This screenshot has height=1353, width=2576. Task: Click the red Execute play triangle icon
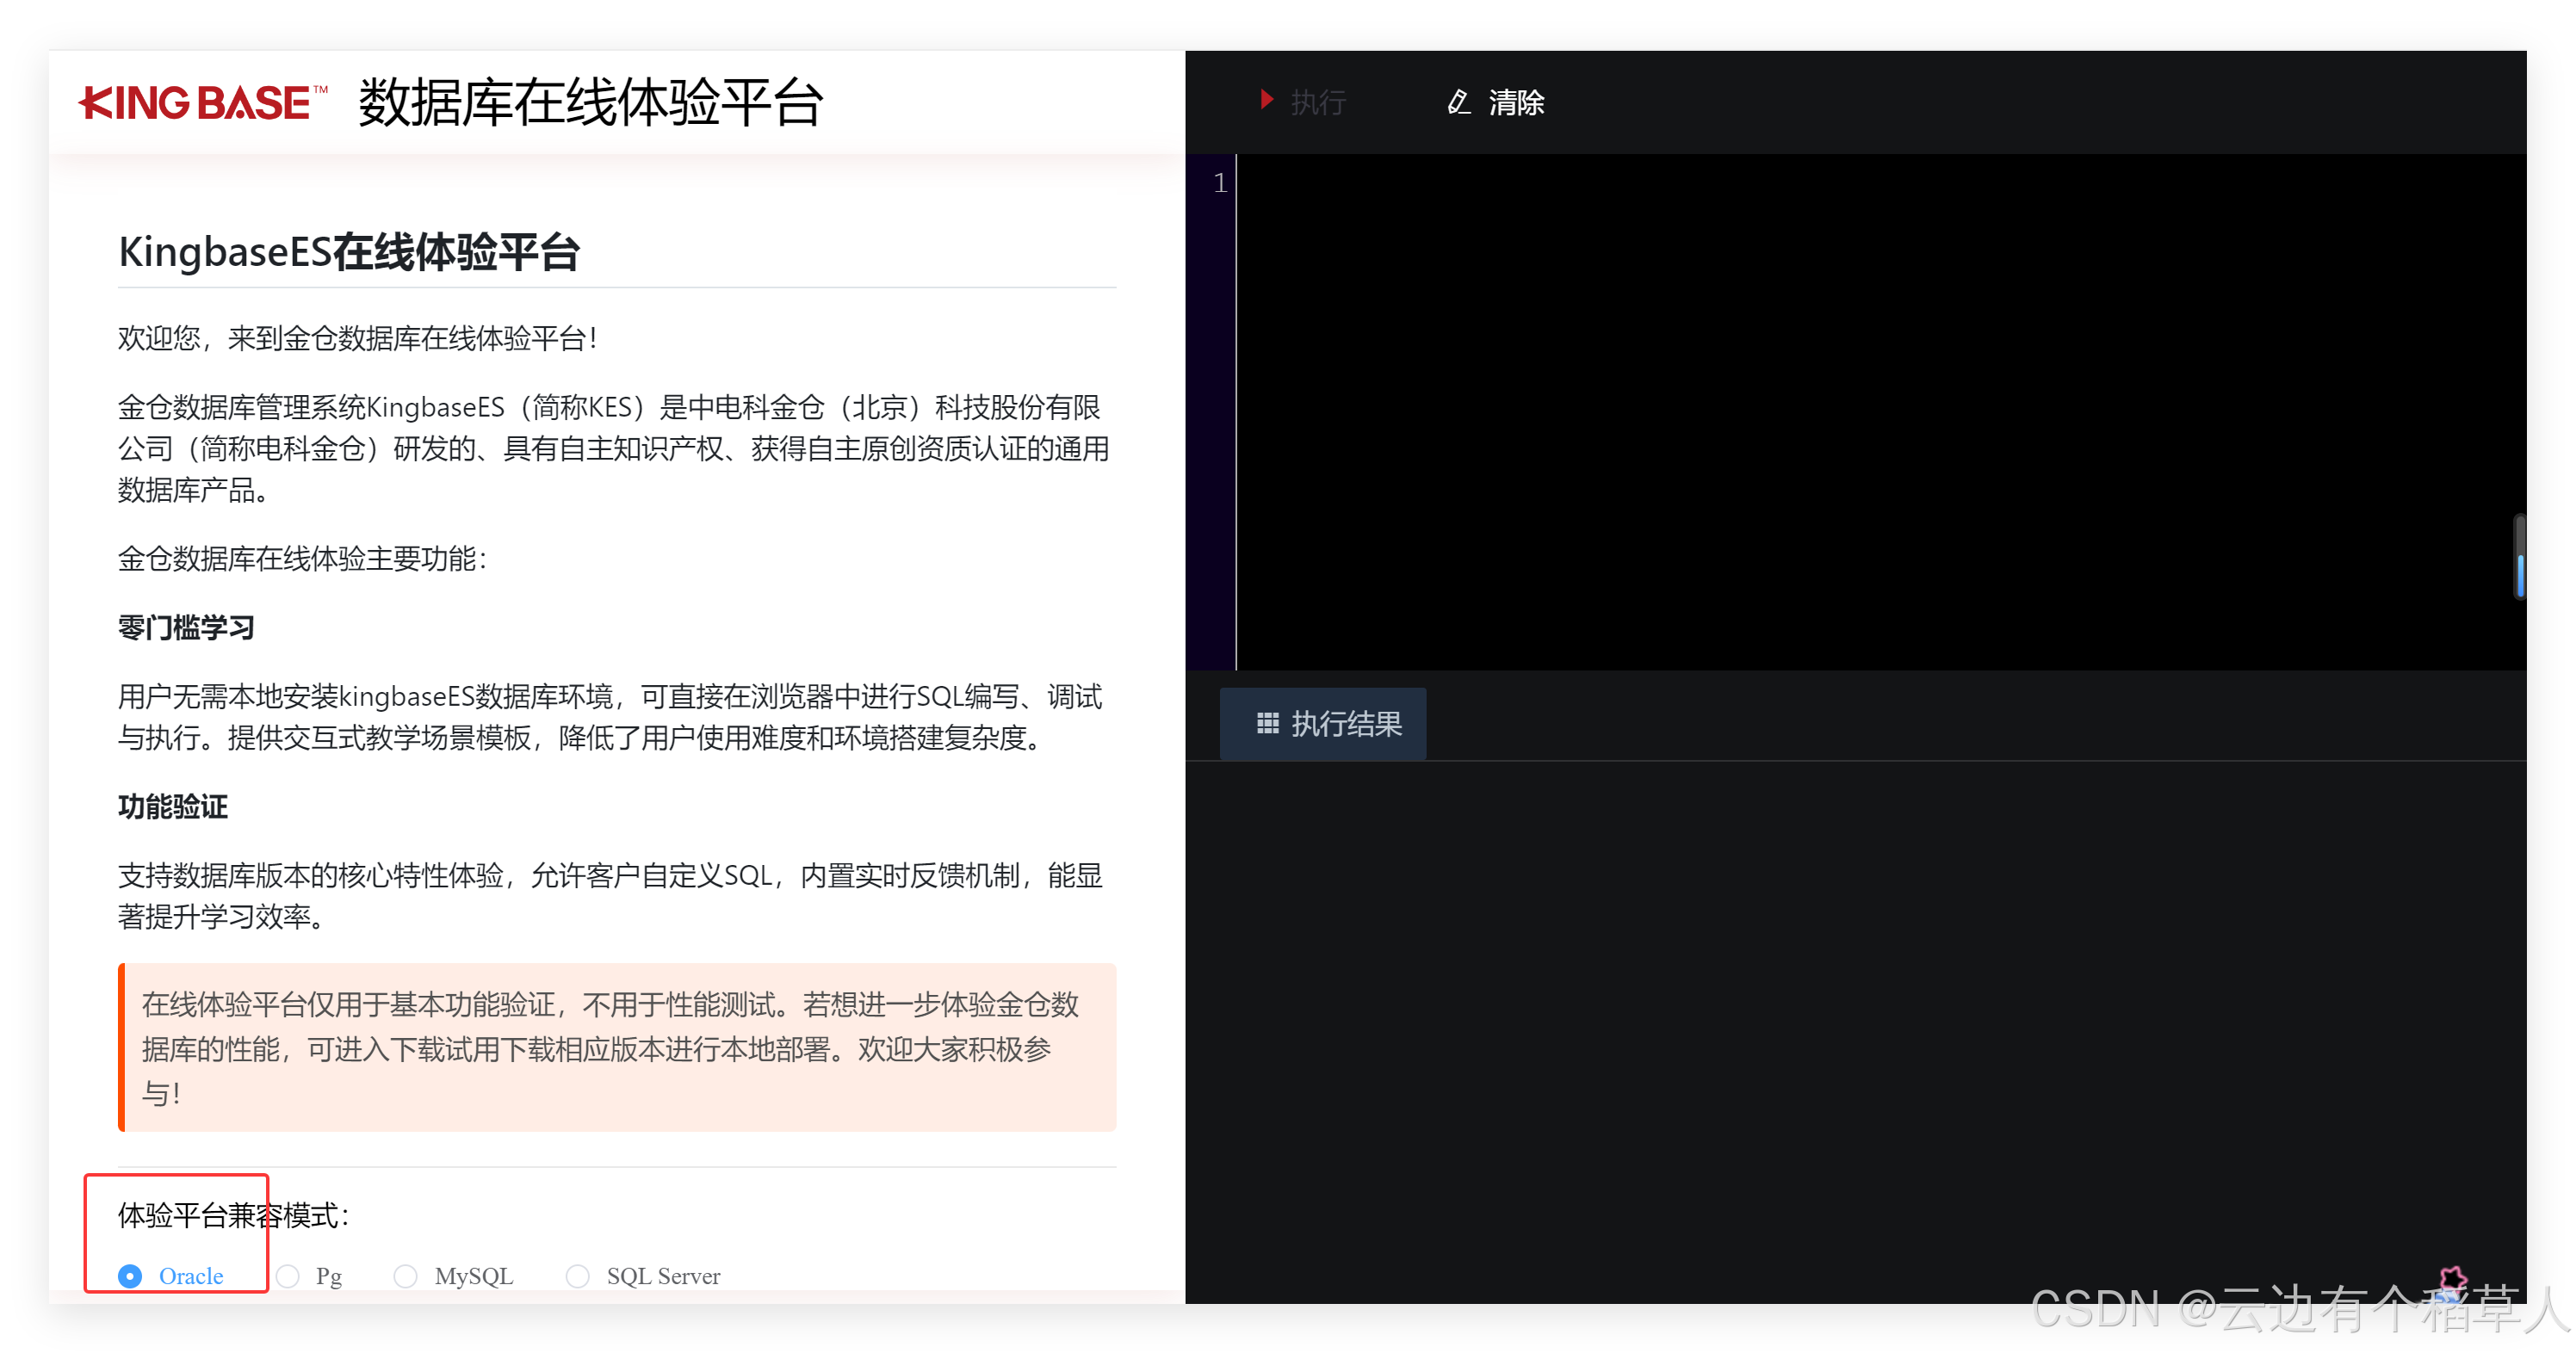1266,100
